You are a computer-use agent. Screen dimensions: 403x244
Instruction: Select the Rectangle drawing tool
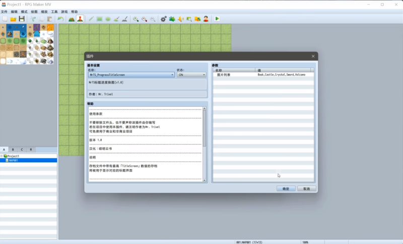[99, 19]
